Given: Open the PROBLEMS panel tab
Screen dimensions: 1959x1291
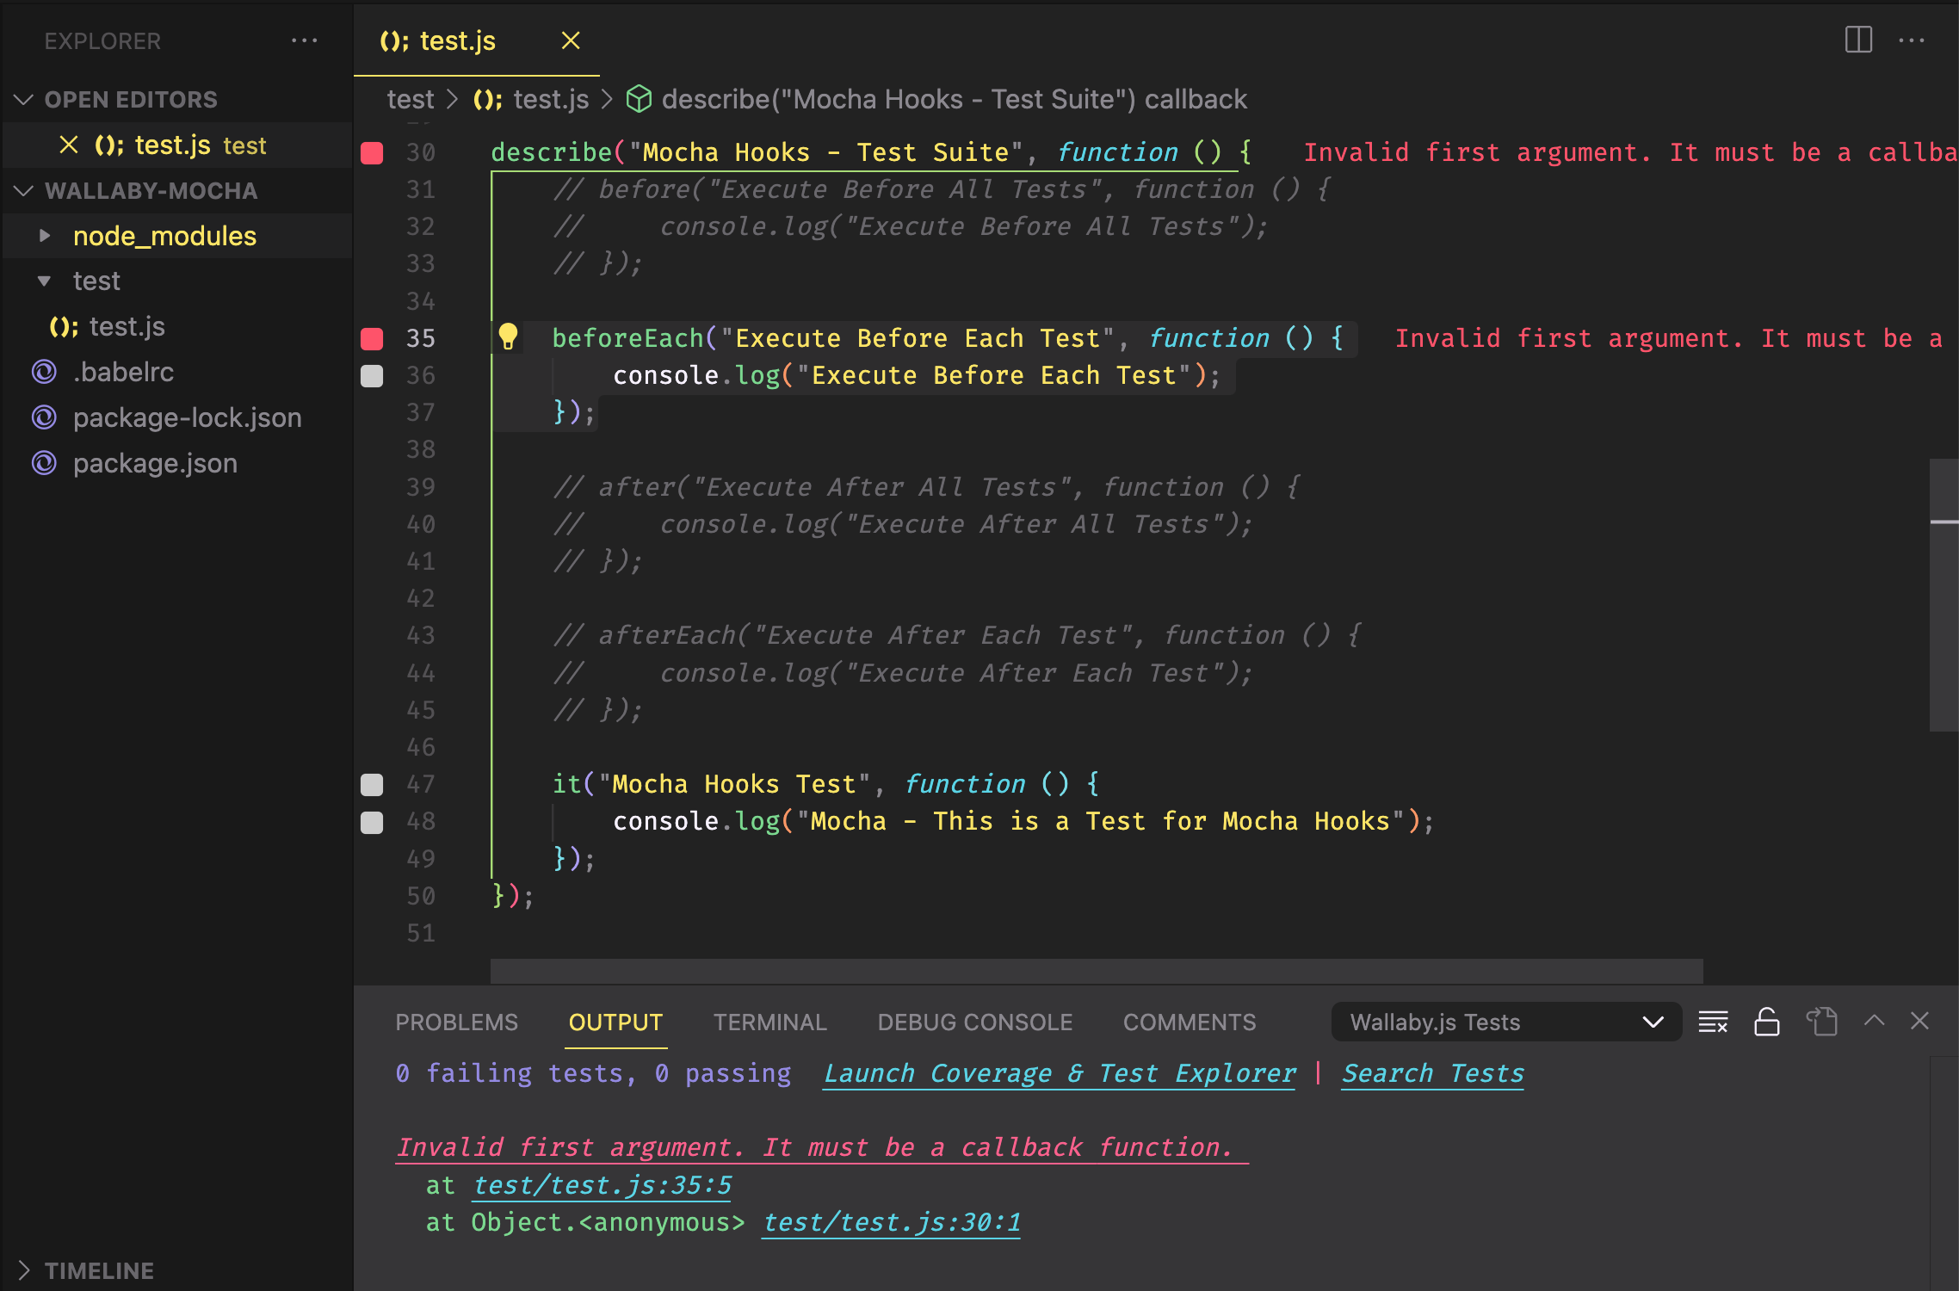Looking at the screenshot, I should [456, 1022].
